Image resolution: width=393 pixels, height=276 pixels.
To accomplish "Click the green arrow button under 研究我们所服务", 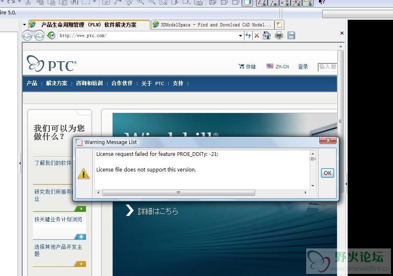I will (81, 209).
